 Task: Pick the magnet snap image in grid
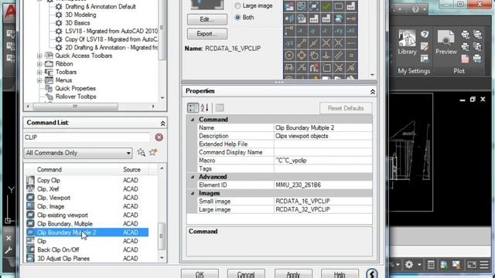[313, 67]
